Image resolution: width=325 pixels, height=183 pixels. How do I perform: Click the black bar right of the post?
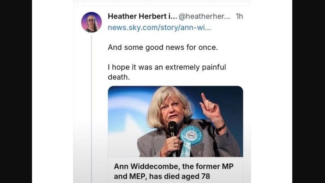[308, 92]
